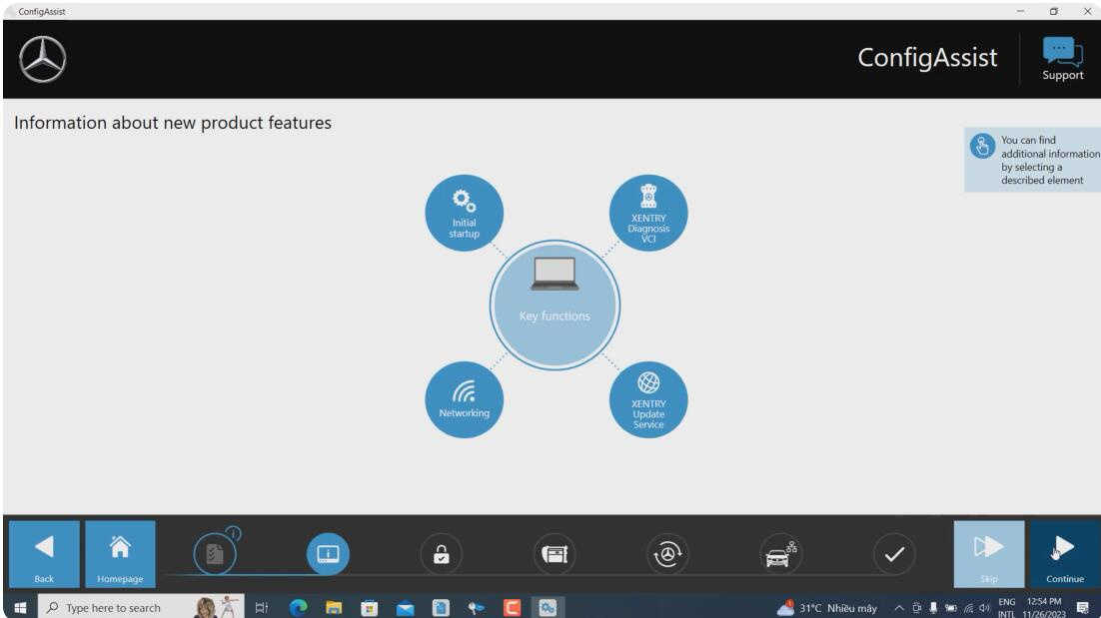Open Microsoft Store from taskbar

pyautogui.click(x=370, y=607)
